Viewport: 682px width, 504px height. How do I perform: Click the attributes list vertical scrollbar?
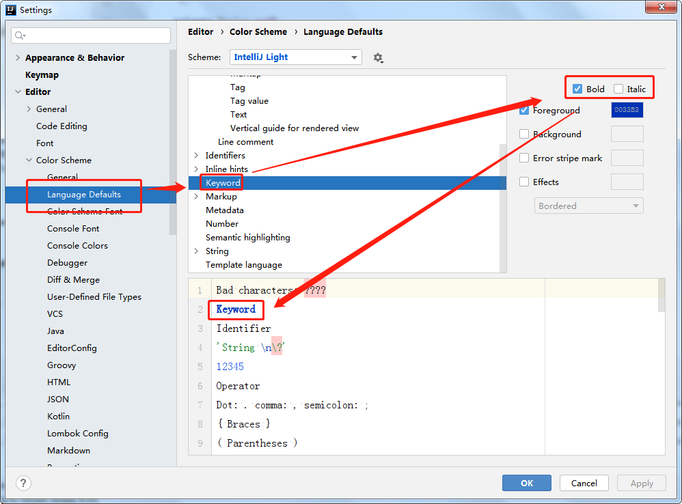click(503, 208)
